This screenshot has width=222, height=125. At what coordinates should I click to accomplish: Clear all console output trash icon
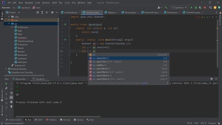11,107
